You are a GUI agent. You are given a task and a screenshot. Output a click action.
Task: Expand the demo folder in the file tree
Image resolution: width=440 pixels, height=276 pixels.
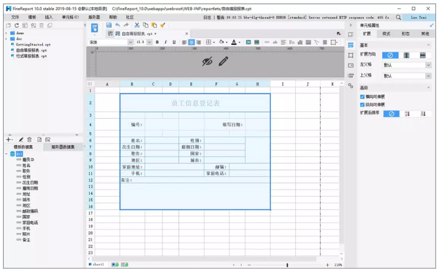point(6,33)
